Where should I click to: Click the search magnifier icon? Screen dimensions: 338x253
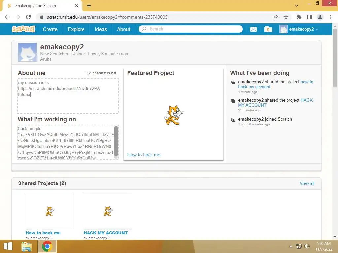click(x=144, y=29)
